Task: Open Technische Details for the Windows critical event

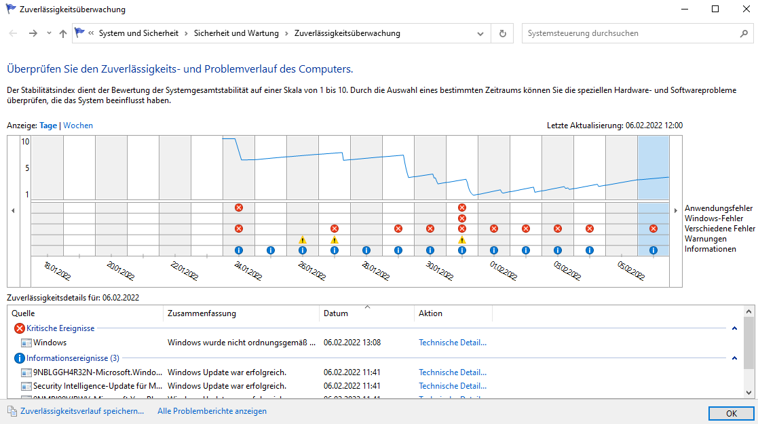Action: (x=452, y=343)
